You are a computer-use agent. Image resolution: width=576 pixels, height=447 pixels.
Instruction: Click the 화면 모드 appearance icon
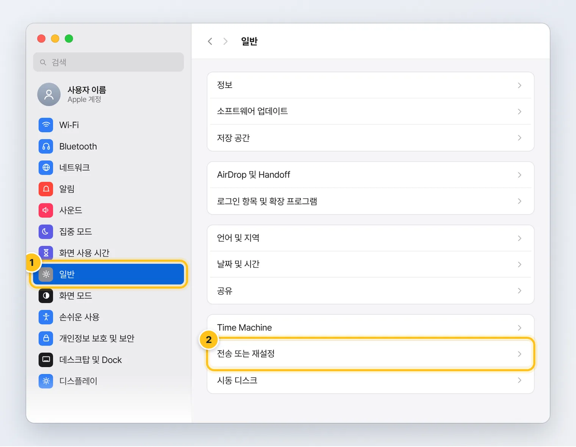[46, 295]
